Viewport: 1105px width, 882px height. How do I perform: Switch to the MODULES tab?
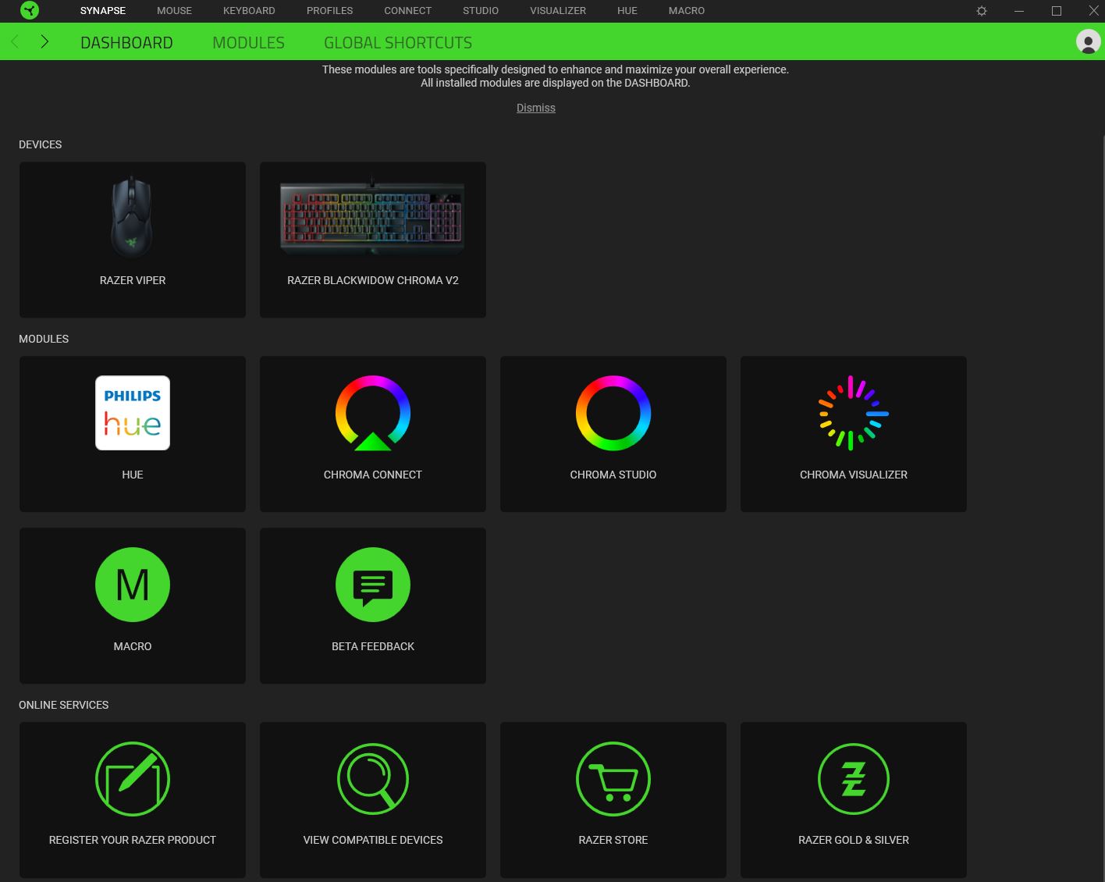[x=248, y=42]
